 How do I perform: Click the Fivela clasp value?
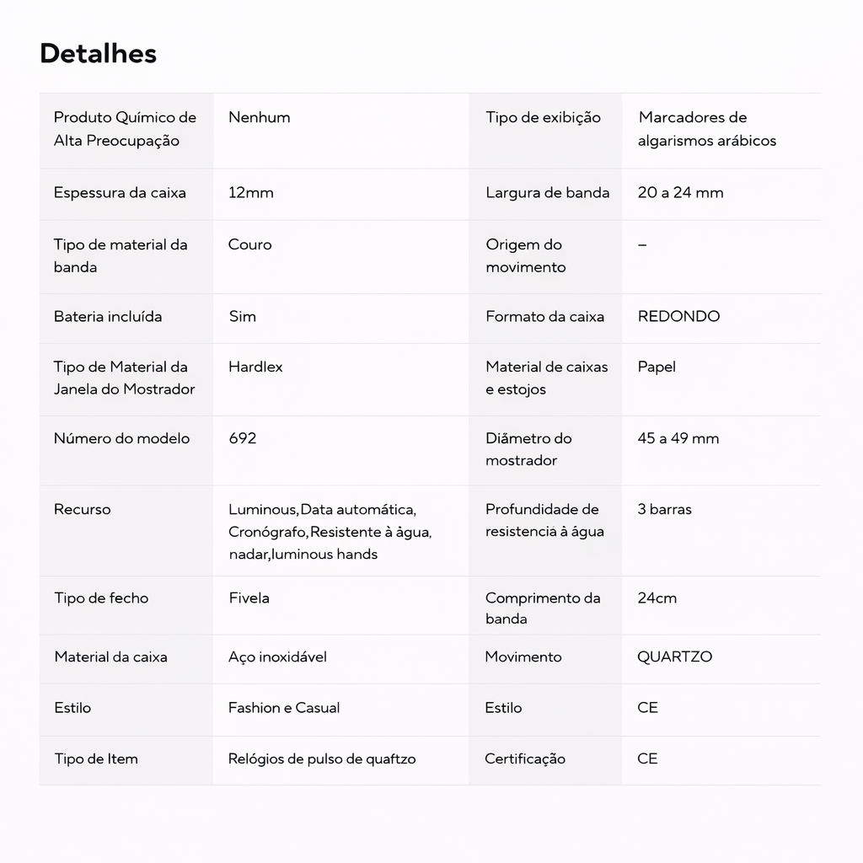(249, 598)
